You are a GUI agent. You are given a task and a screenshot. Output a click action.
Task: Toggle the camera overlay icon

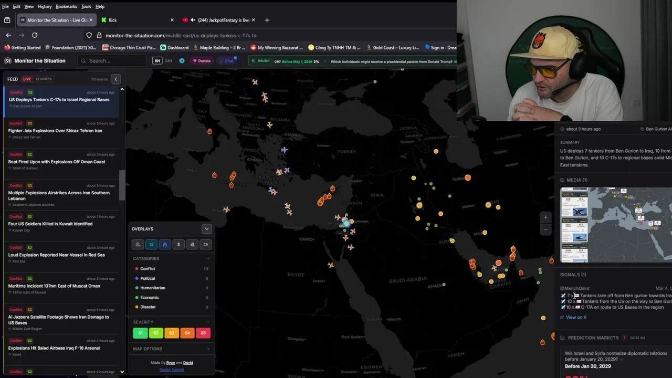[206, 245]
